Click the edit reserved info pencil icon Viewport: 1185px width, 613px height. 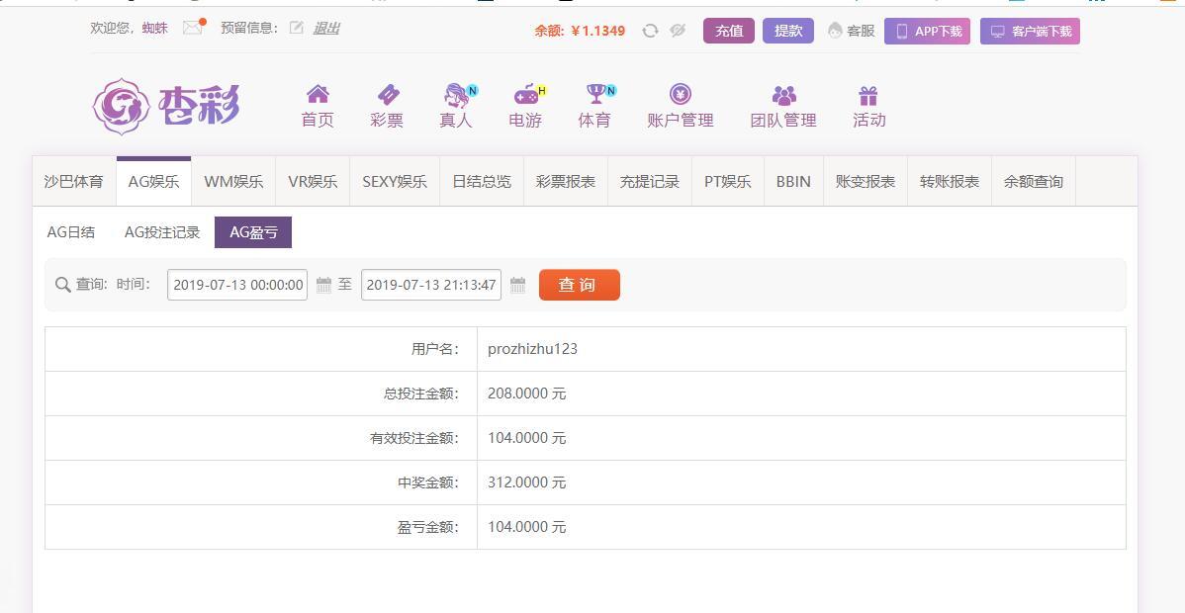point(297,28)
